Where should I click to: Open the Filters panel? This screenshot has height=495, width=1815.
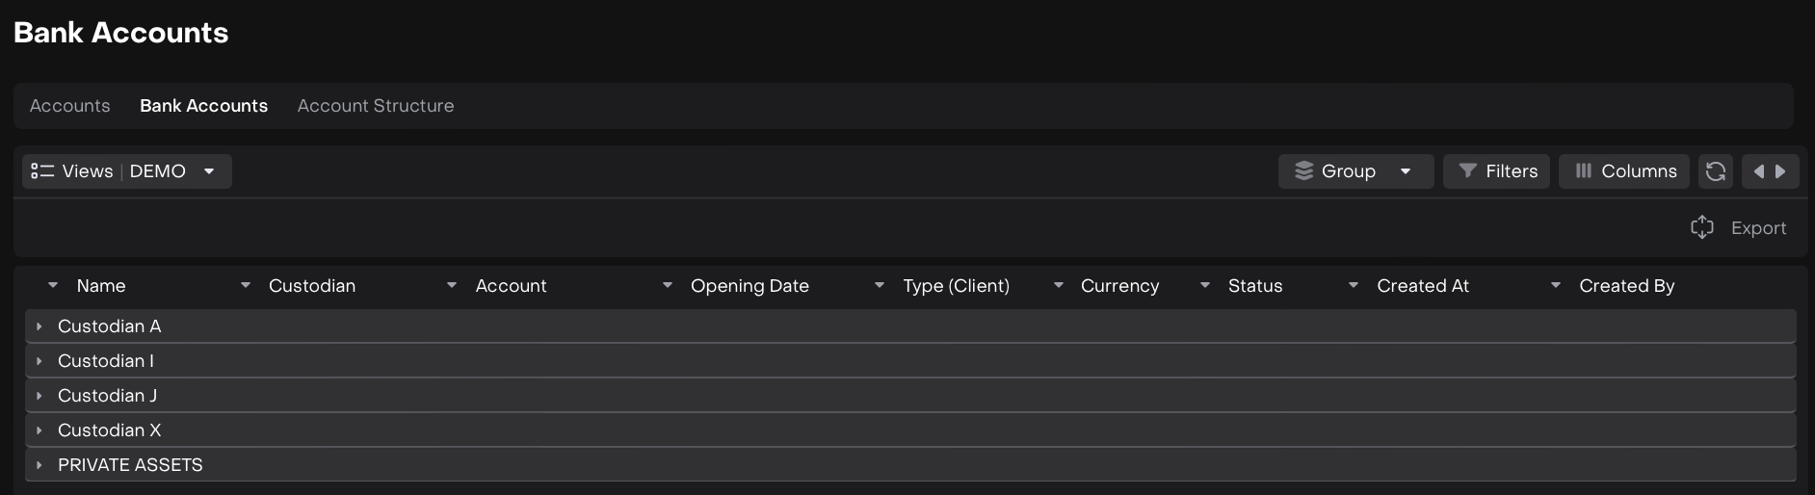[1496, 171]
